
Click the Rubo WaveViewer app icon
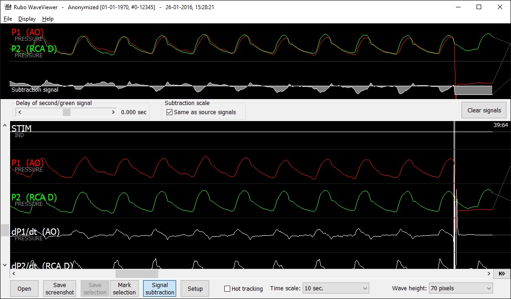pos(7,7)
